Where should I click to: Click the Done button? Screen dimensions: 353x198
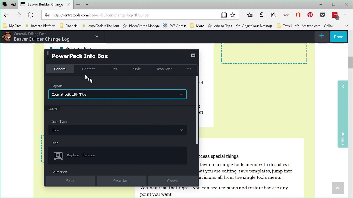[338, 37]
